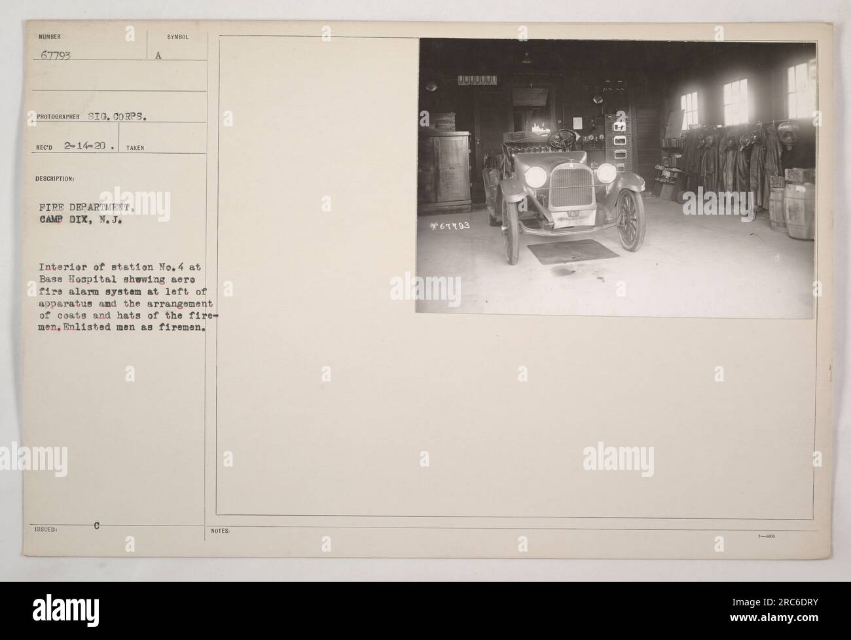851x640 pixels.
Task: Click the bright windows in photo
Action: click(746, 98)
